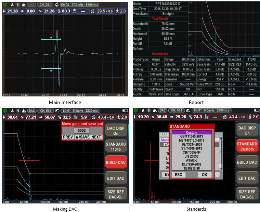This screenshot has width=260, height=212.
Task: Click the 0002 point number field
Action: [x=82, y=130]
